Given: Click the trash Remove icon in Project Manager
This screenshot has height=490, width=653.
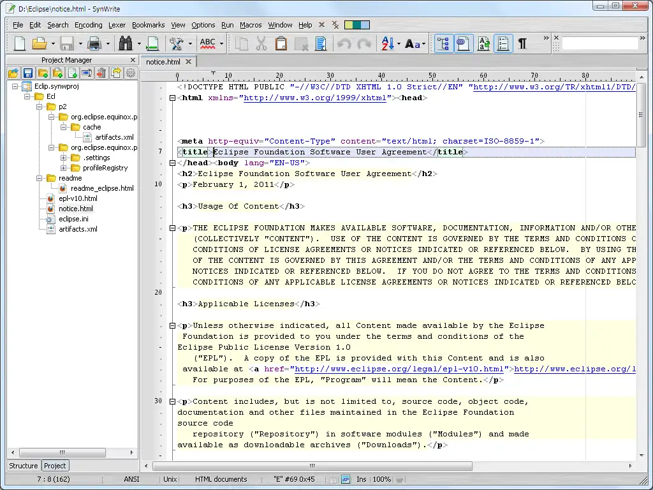Looking at the screenshot, I should pyautogui.click(x=101, y=73).
